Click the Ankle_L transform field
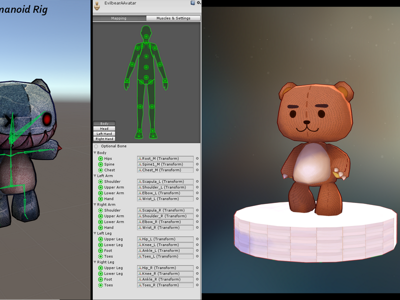Image resolution: width=400 pixels, height=300 pixels. point(165,251)
